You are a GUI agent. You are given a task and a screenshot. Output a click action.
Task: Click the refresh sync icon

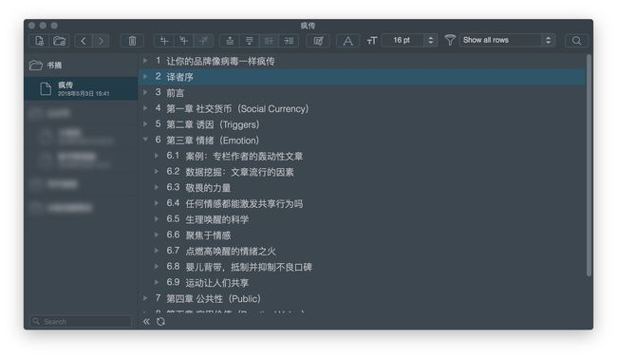pos(160,322)
